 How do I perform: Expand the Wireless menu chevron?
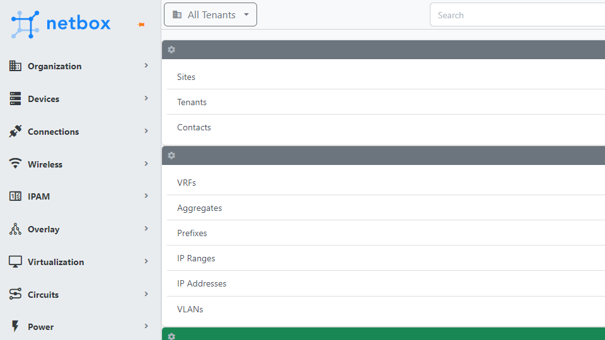(x=146, y=164)
